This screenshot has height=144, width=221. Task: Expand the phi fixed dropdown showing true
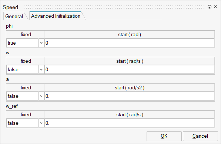click(41, 43)
